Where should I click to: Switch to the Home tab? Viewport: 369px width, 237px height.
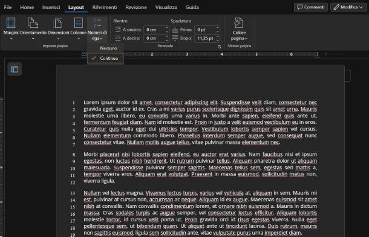(27, 7)
